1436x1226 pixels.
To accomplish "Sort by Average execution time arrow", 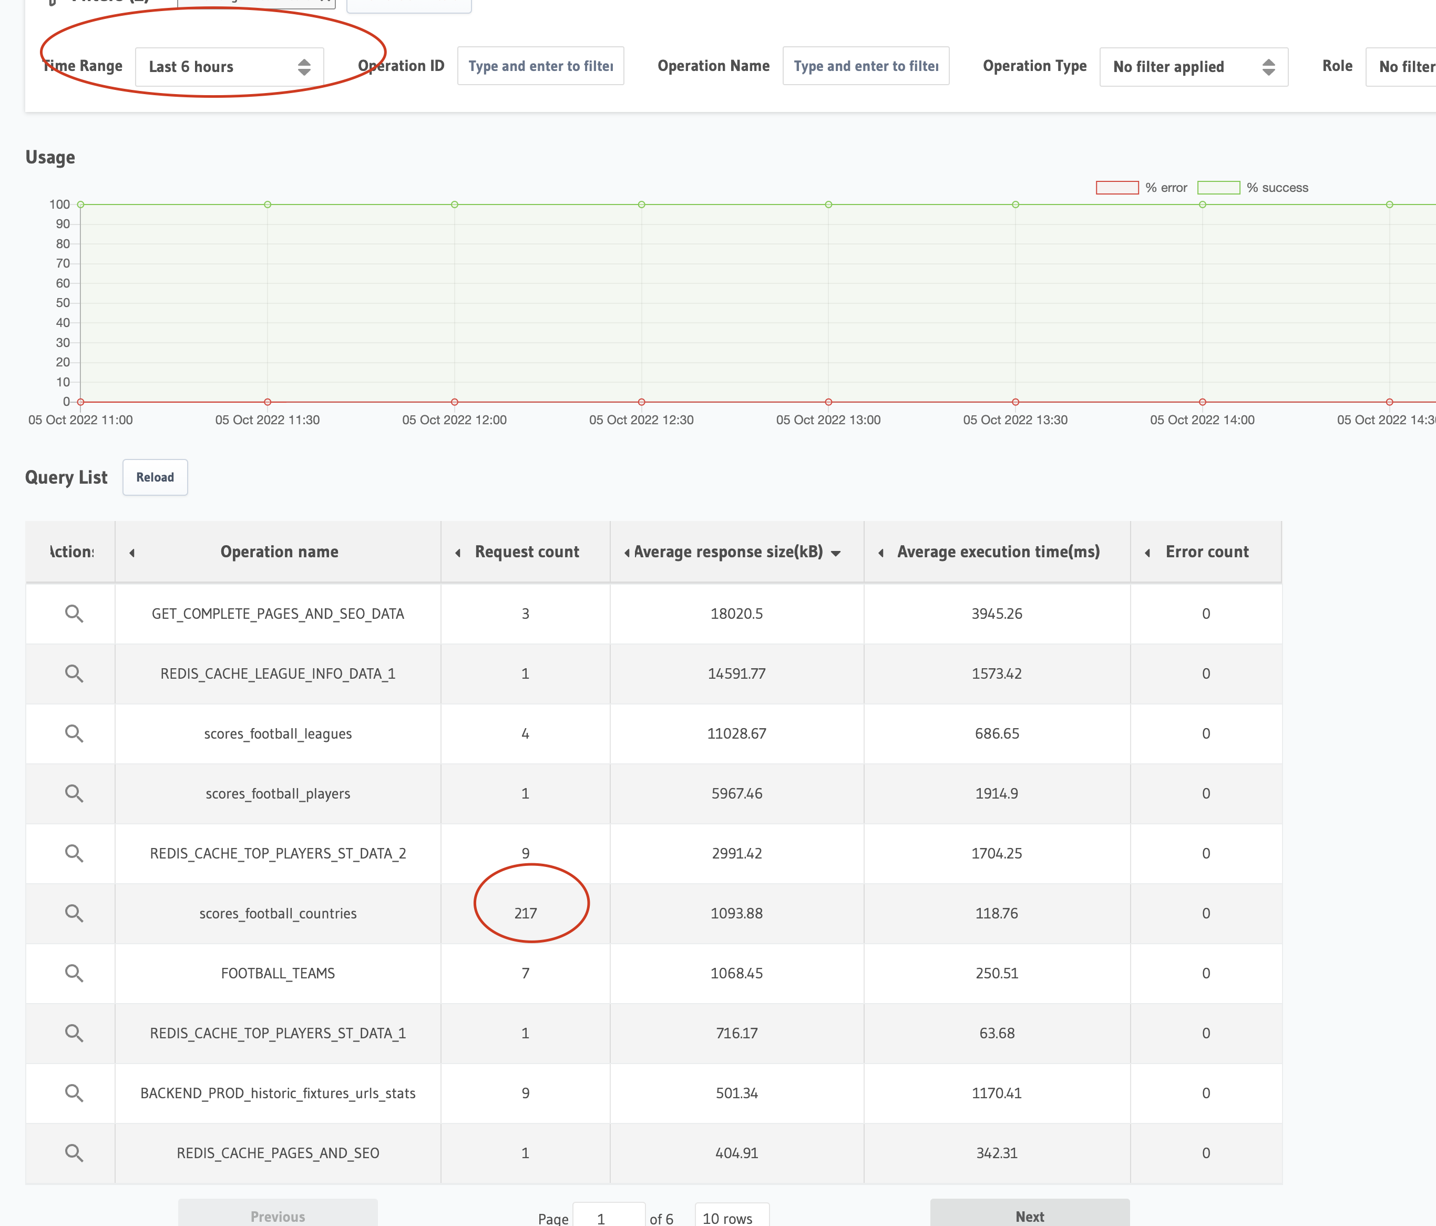I will pos(880,553).
